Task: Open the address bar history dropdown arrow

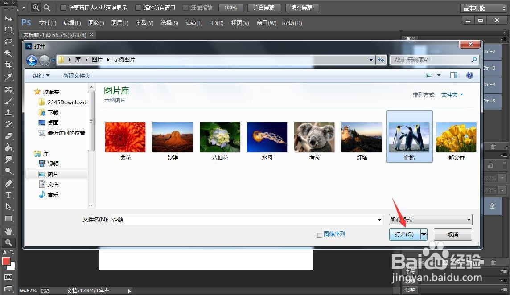Action: (371, 59)
